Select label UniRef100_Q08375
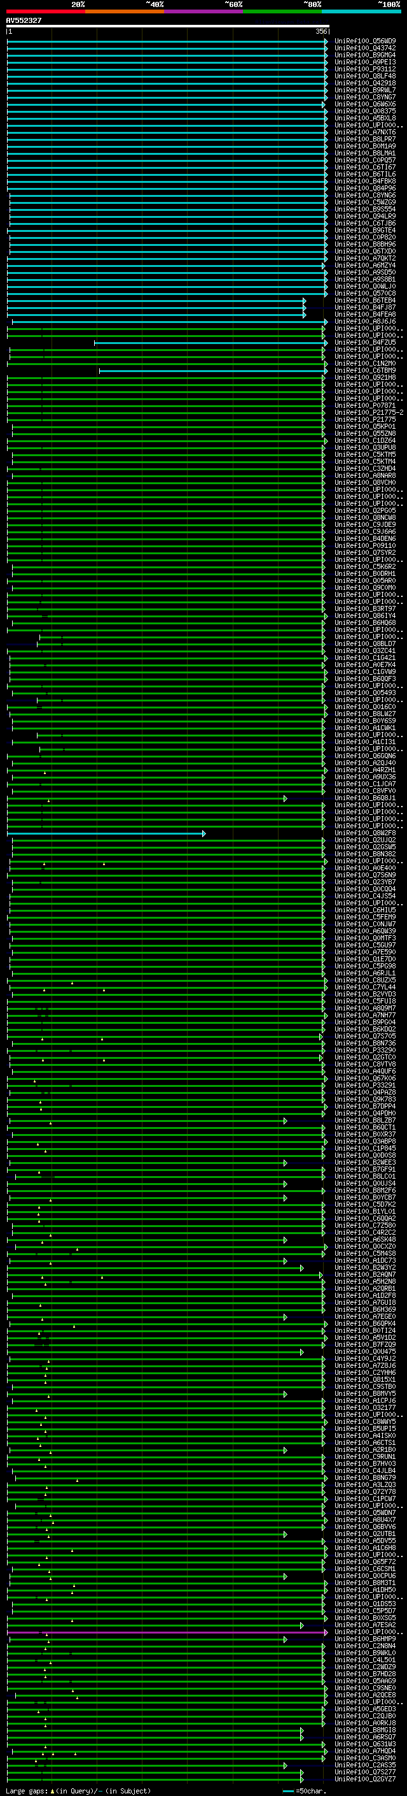 pos(364,111)
